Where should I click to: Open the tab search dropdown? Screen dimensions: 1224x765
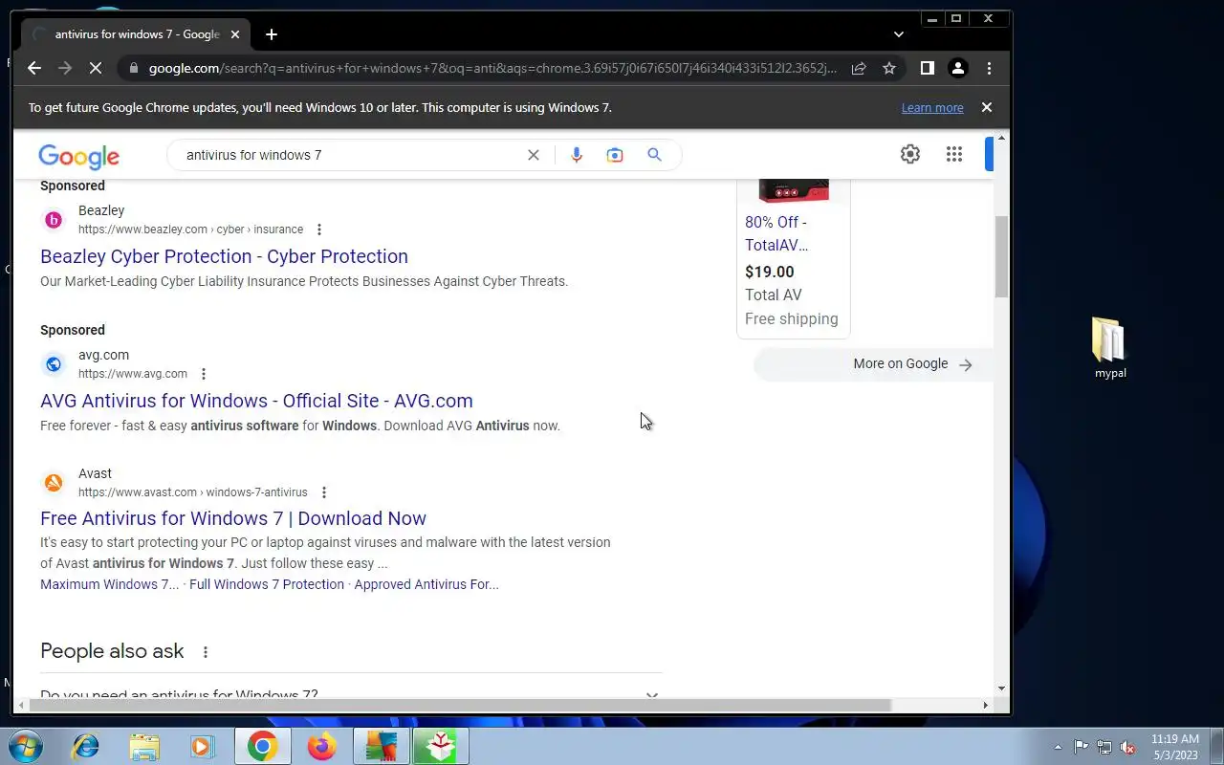coord(898,34)
